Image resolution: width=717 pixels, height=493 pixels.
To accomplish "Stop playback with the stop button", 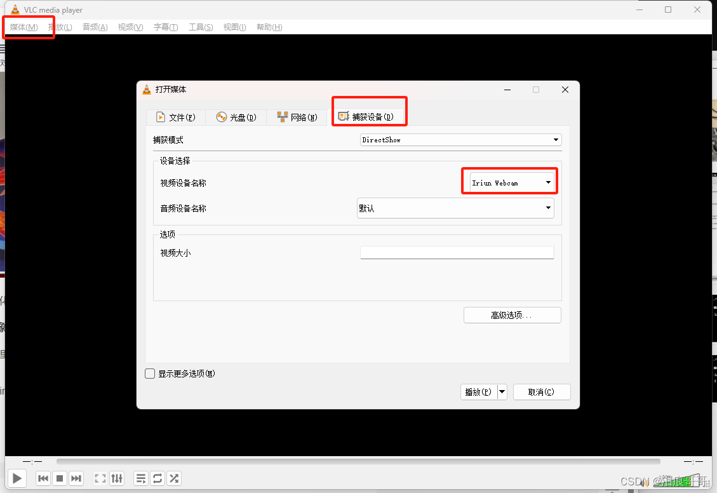I will (60, 478).
